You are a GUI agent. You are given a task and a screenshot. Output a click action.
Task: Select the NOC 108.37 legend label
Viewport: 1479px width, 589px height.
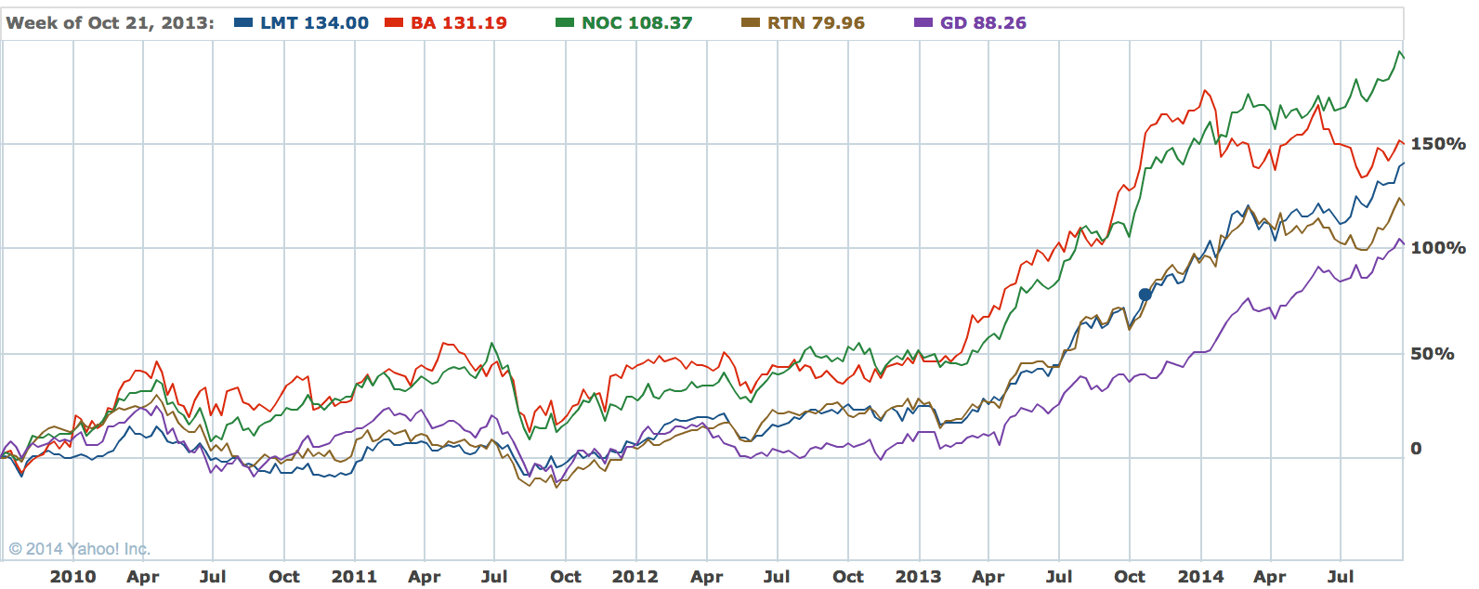[x=637, y=23]
